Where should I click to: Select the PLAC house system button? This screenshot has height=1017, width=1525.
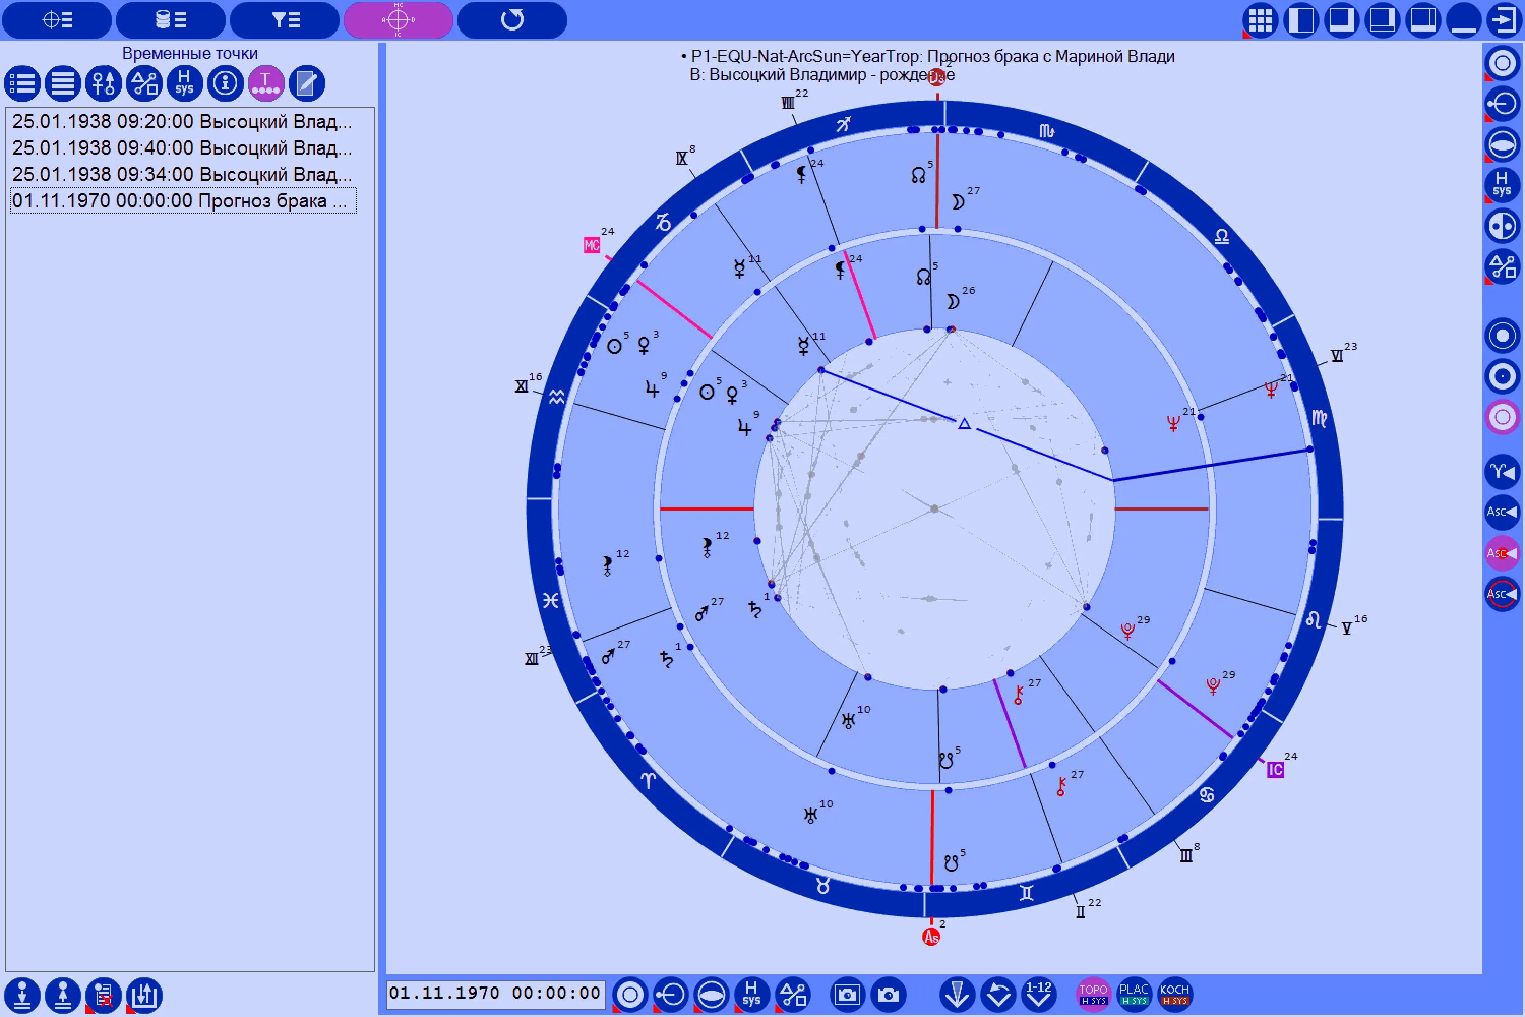click(1134, 994)
